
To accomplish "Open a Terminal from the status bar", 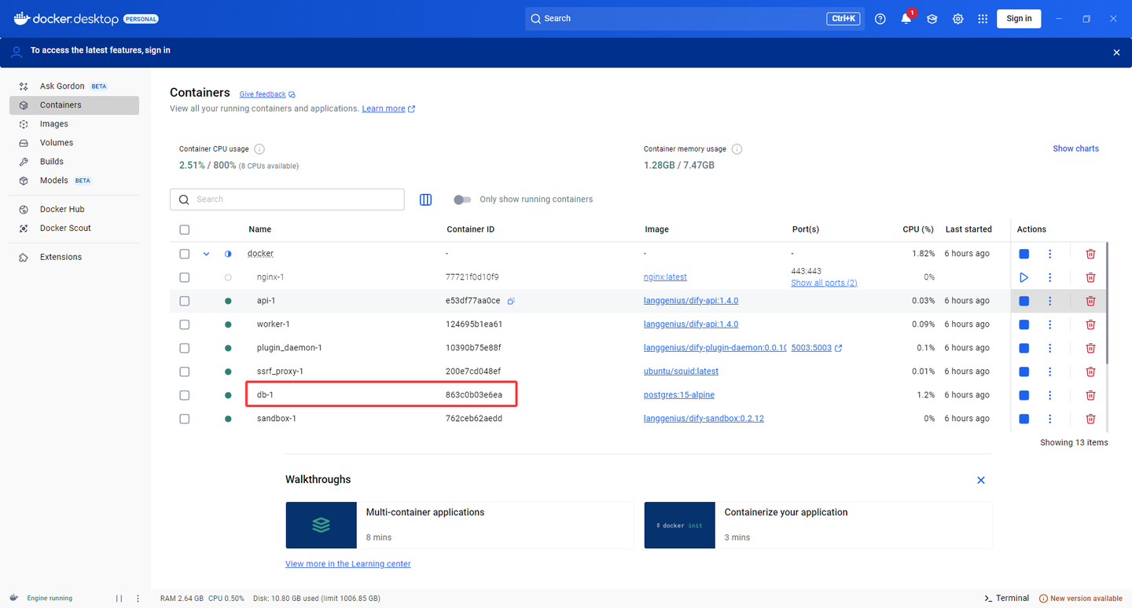I will click(1007, 598).
